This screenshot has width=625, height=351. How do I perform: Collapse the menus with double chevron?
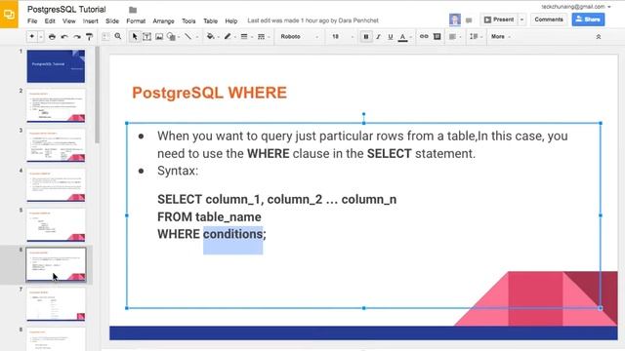point(599,37)
